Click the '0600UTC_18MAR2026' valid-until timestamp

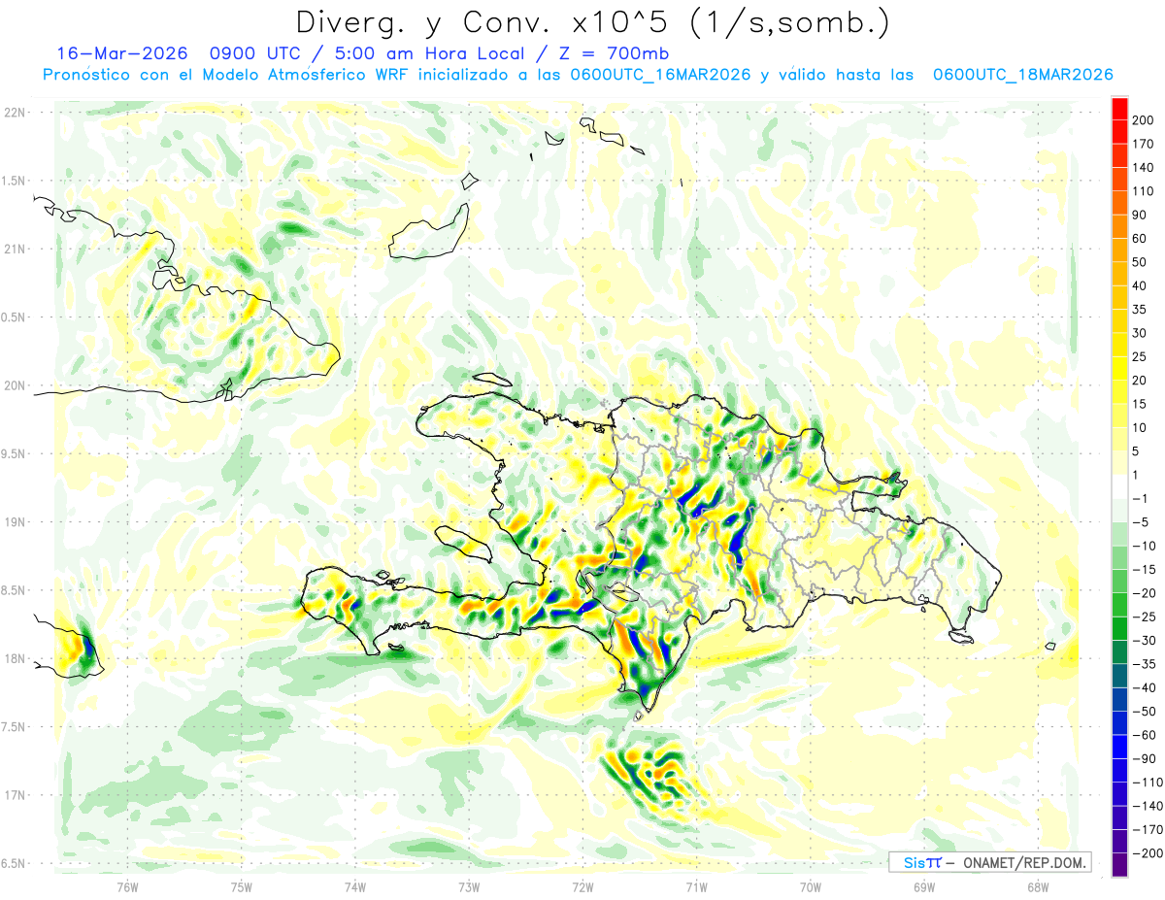(x=1022, y=75)
